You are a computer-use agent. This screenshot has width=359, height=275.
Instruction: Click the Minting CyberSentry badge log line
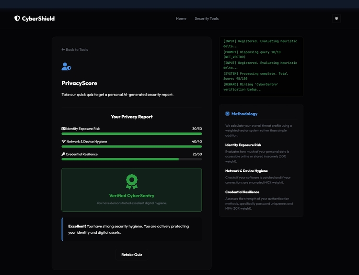coord(251,87)
